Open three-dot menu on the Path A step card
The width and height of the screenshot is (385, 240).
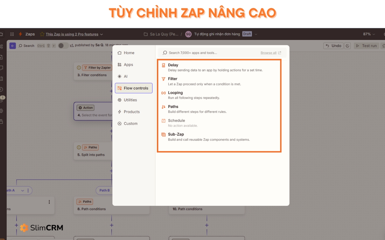(x=49, y=202)
